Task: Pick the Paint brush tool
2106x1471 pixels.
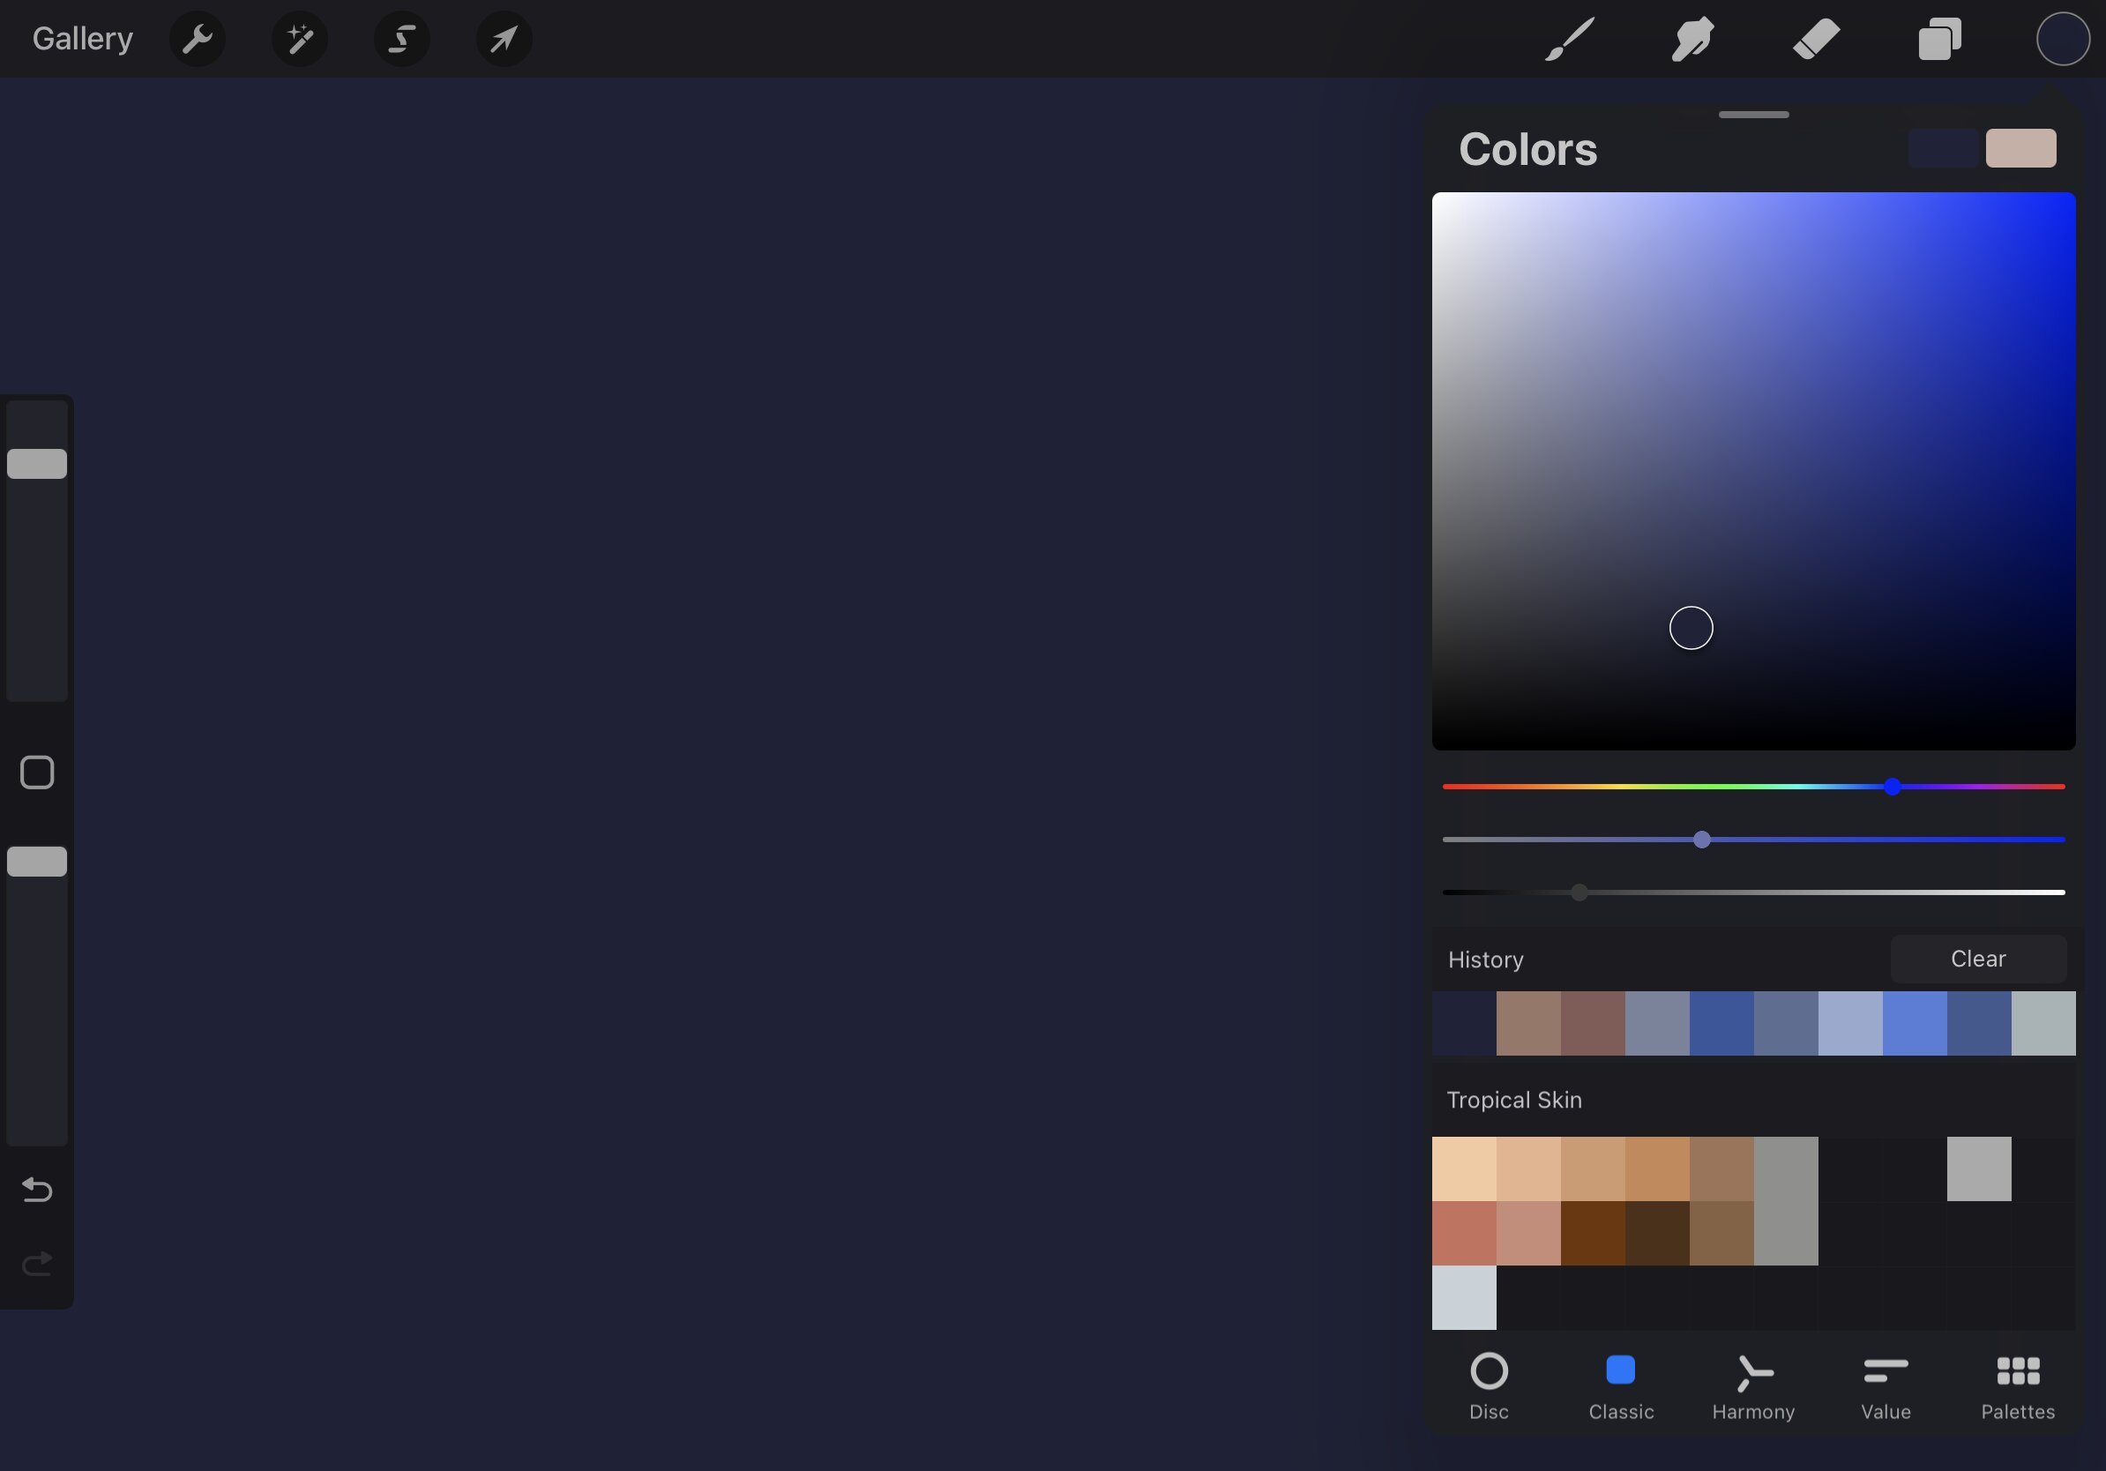Action: (1569, 39)
